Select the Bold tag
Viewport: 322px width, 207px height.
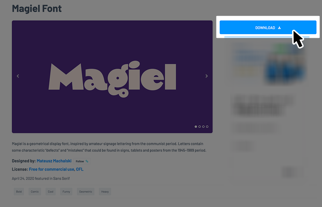click(x=19, y=192)
